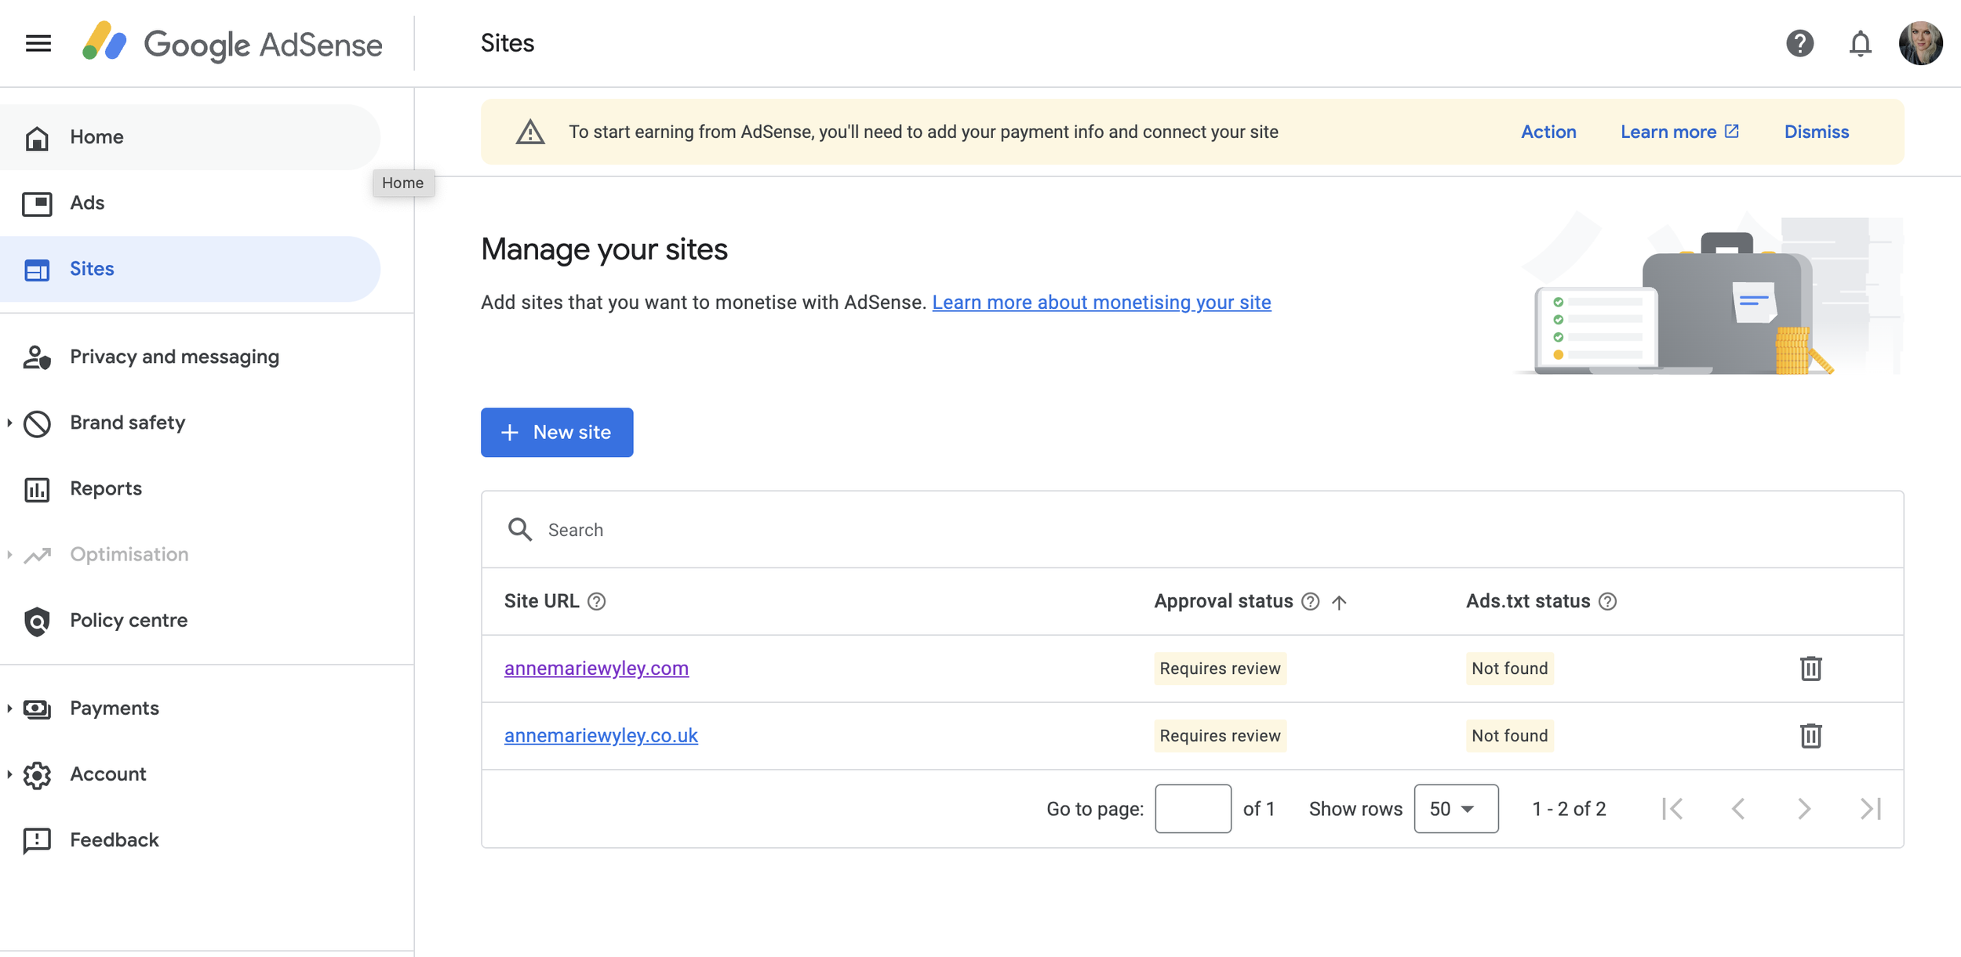The width and height of the screenshot is (1961, 957).
Task: Go to next page of table
Action: pyautogui.click(x=1804, y=809)
